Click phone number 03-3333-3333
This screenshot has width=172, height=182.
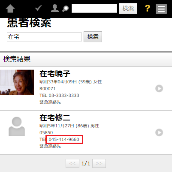click(x=64, y=95)
